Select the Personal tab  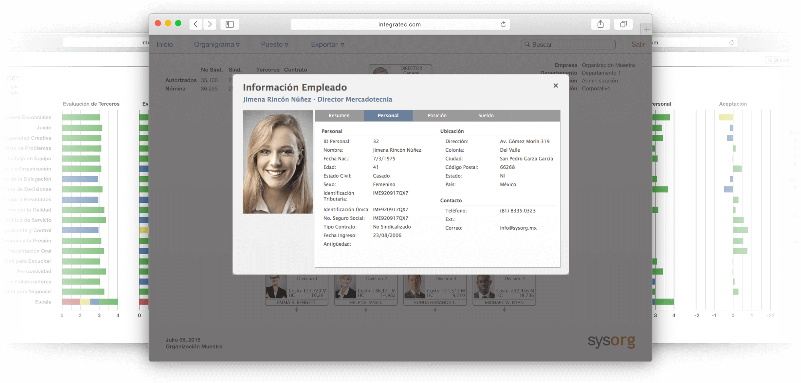point(388,116)
